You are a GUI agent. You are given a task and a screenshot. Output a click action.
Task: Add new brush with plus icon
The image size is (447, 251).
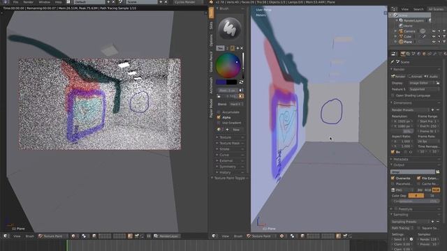click(x=237, y=48)
